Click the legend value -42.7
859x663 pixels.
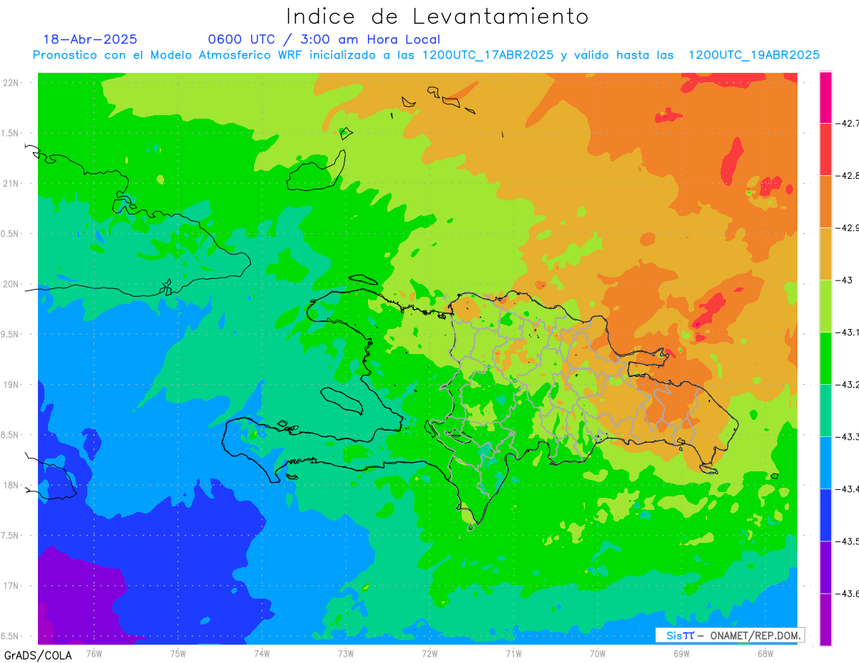[x=848, y=123]
